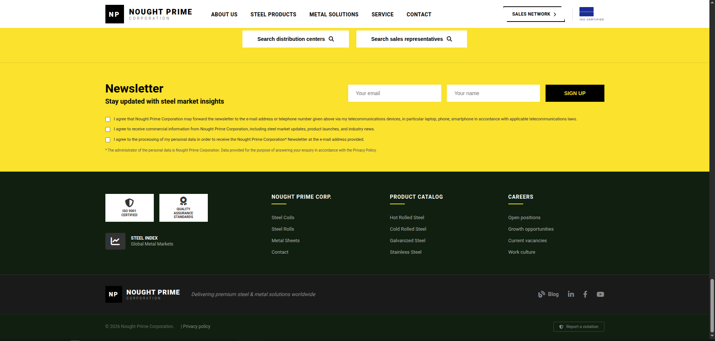Open the Facebook social icon

pyautogui.click(x=585, y=294)
